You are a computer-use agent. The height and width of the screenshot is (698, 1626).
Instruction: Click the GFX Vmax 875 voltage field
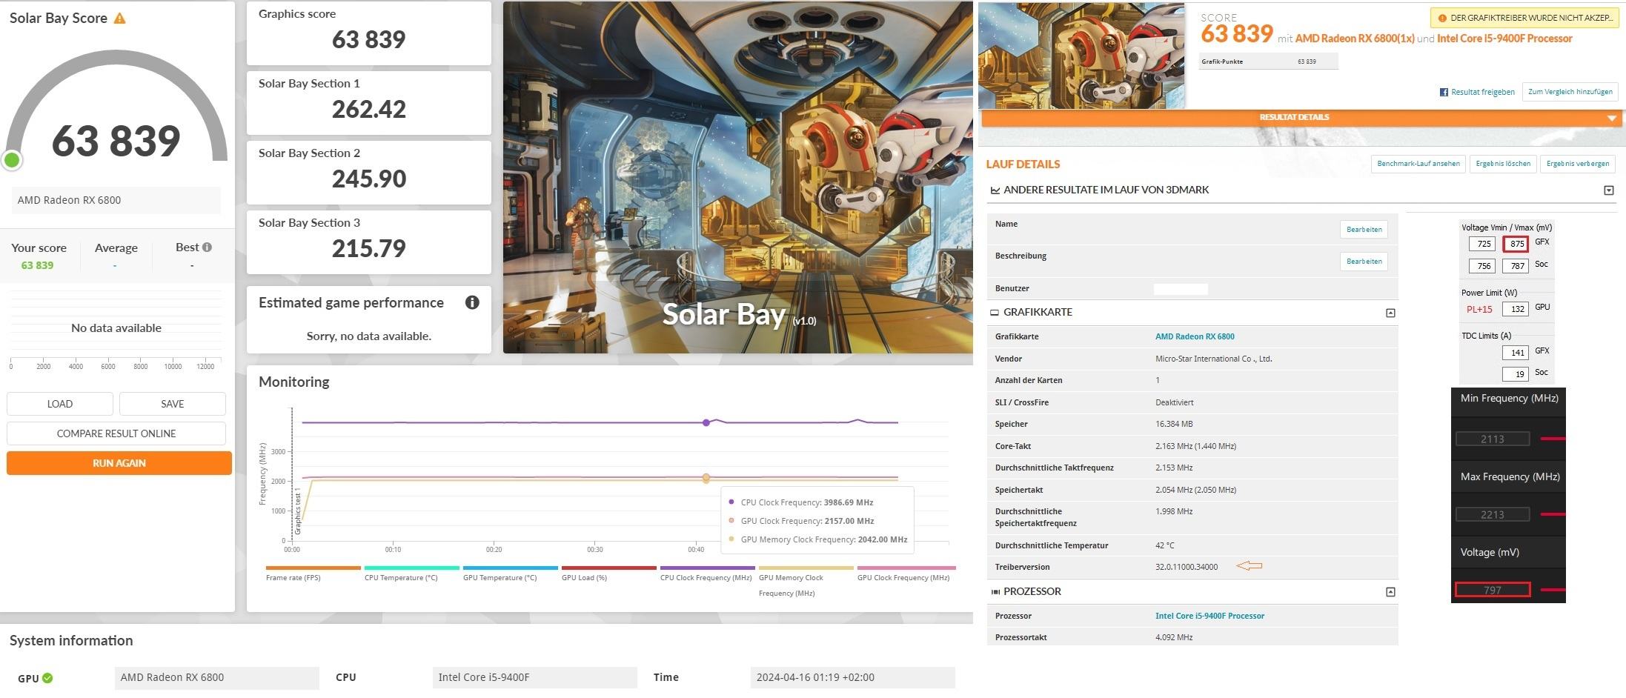click(x=1516, y=244)
